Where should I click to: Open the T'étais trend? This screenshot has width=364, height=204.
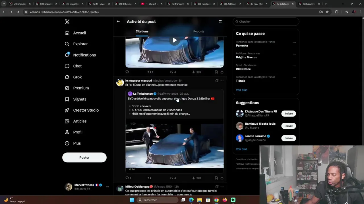(x=240, y=81)
